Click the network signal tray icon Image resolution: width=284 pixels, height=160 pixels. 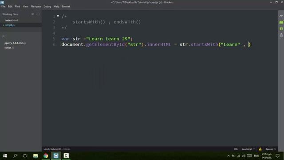[x=239, y=156]
